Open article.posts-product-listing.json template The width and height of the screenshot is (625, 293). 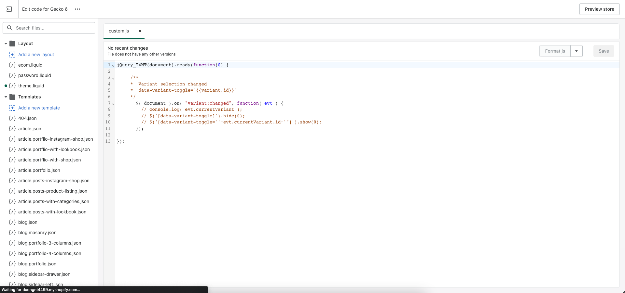53,191
